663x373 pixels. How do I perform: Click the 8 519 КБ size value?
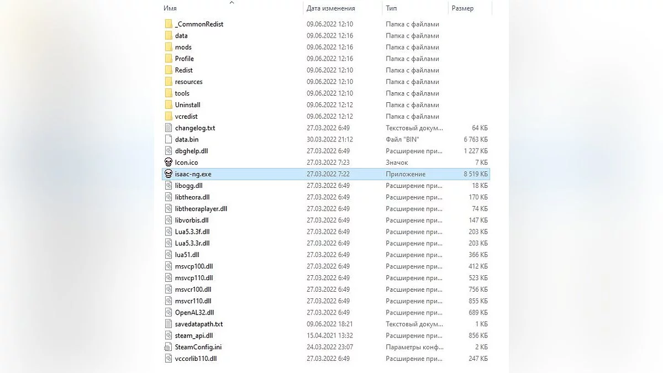pyautogui.click(x=476, y=174)
